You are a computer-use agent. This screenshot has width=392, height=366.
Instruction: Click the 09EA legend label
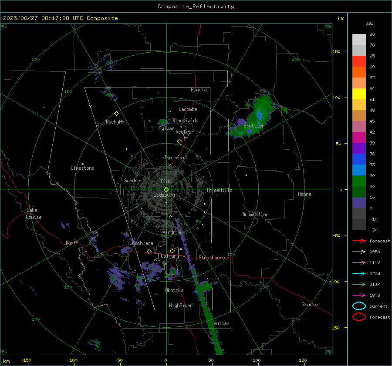point(375,252)
